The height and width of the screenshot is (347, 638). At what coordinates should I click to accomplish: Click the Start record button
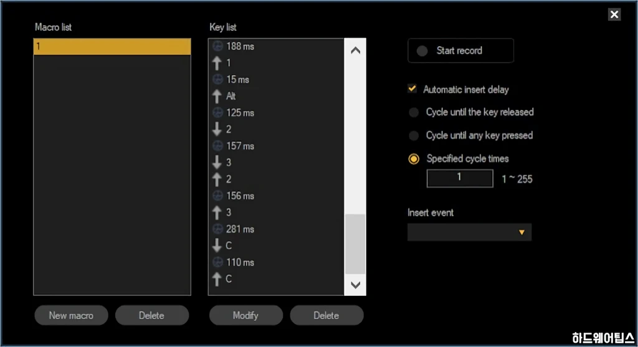coord(460,50)
